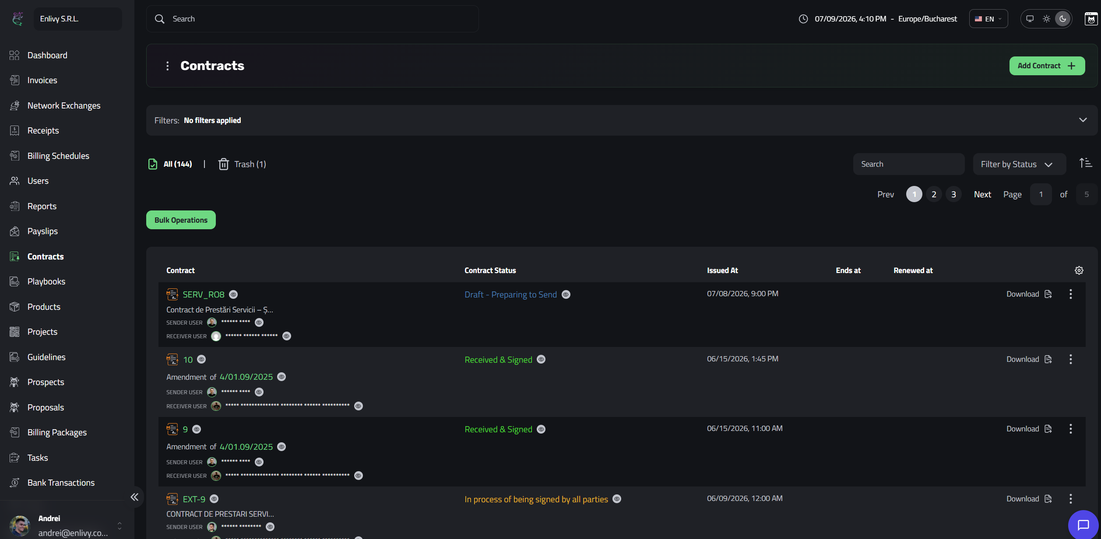This screenshot has width=1101, height=539.
Task: Open row options for SERV_RO8 contract
Action: [x=1070, y=294]
